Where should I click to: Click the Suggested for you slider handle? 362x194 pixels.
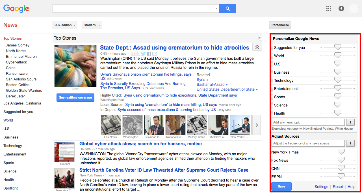click(x=338, y=48)
